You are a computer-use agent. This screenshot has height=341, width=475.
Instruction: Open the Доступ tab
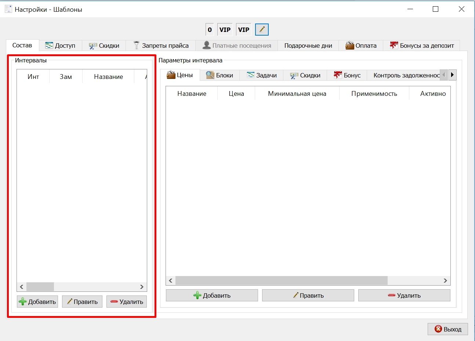pos(61,46)
